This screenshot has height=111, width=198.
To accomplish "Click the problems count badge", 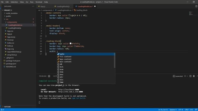I will 49,76.
